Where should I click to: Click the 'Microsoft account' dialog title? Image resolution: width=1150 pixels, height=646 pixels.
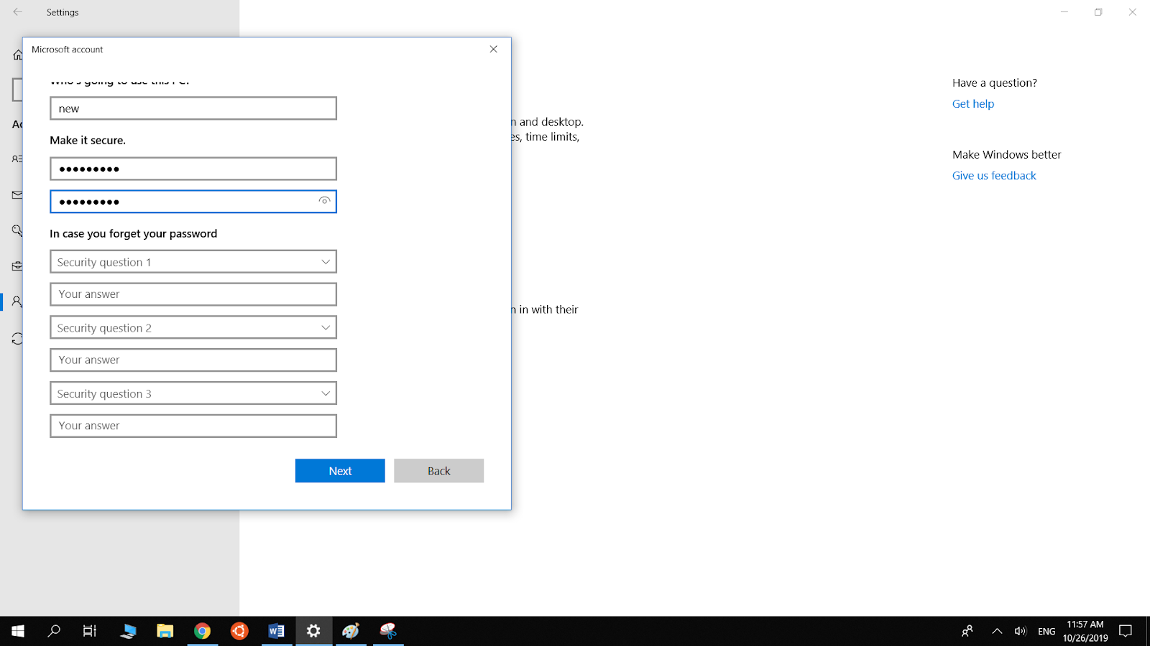point(68,50)
